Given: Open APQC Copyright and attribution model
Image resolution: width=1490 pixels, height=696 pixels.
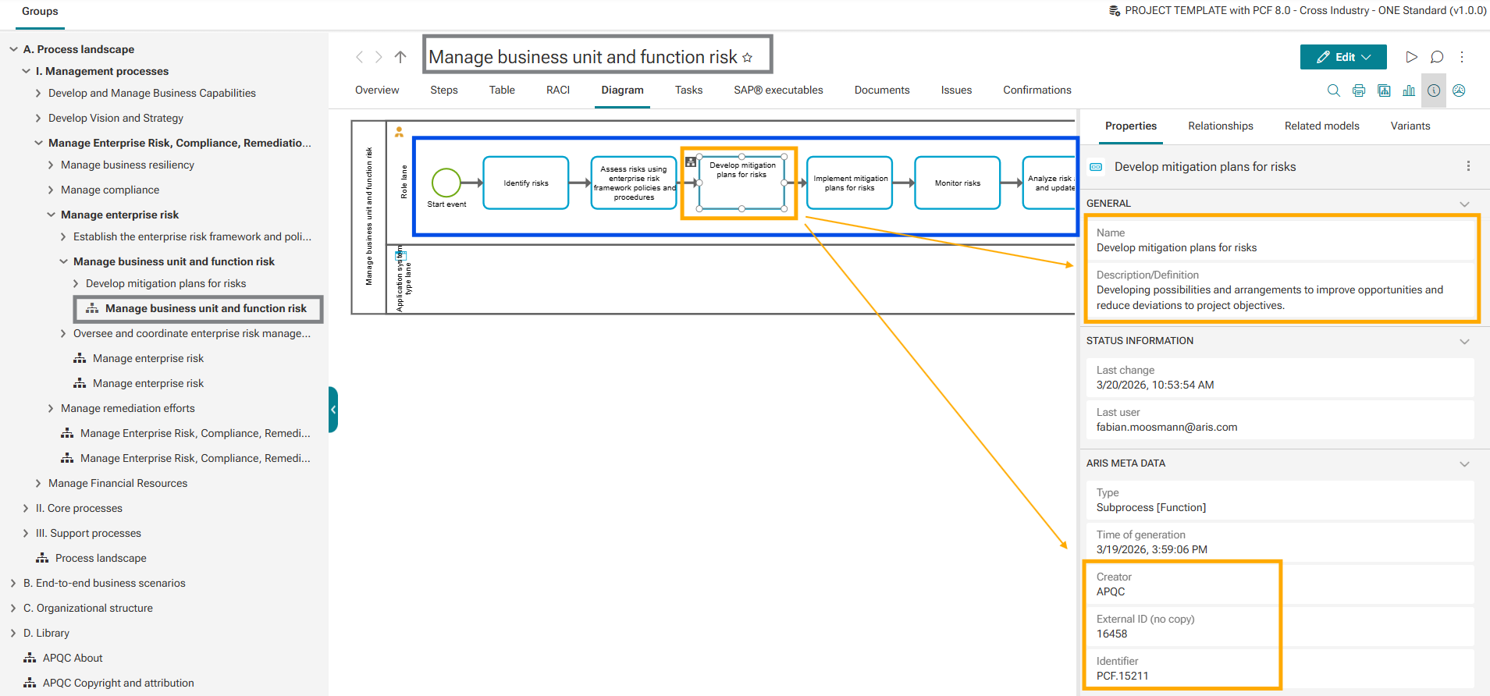Looking at the screenshot, I should [118, 684].
